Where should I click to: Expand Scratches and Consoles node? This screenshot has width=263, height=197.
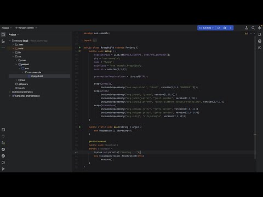[10, 96]
